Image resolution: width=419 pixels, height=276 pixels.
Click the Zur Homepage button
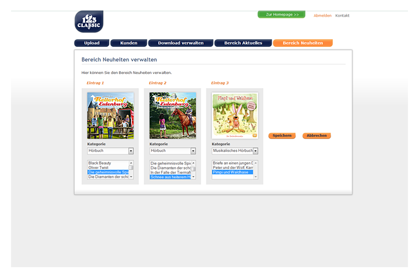[x=282, y=14]
